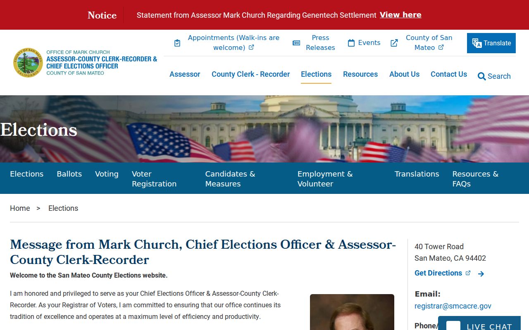Click the office name header text logo

(x=102, y=63)
